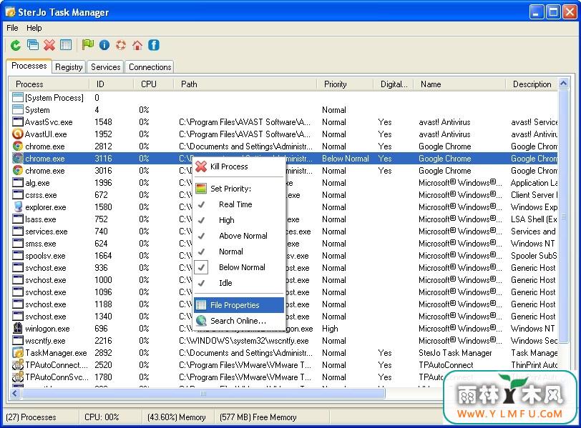
Task: Select the wscntfy.exe process row
Action: click(283, 341)
